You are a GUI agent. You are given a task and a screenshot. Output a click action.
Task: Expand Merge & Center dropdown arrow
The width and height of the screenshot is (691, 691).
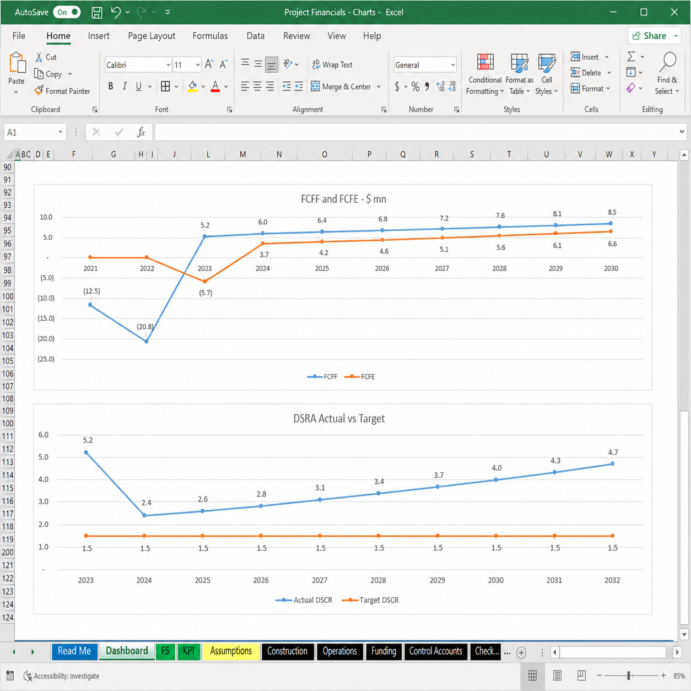tap(379, 87)
